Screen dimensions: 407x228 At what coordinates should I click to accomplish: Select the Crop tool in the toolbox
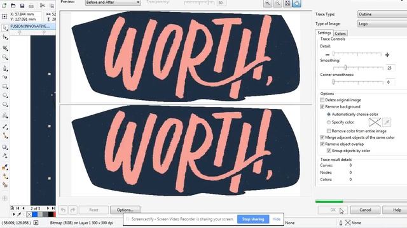(x=4, y=48)
